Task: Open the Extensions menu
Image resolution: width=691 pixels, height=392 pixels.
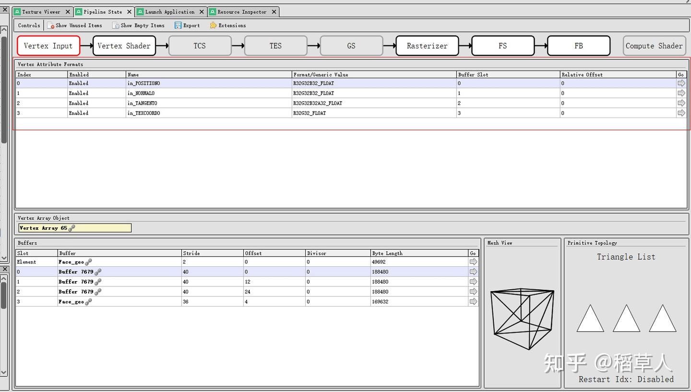Action: (227, 25)
